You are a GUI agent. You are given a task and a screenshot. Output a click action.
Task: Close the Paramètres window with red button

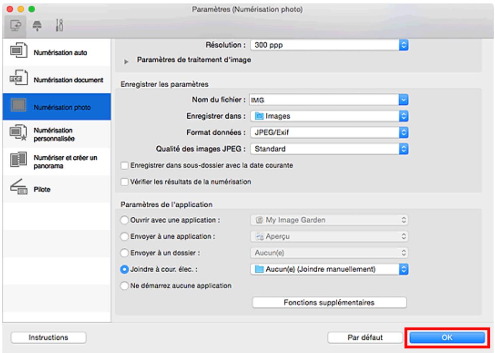point(10,9)
